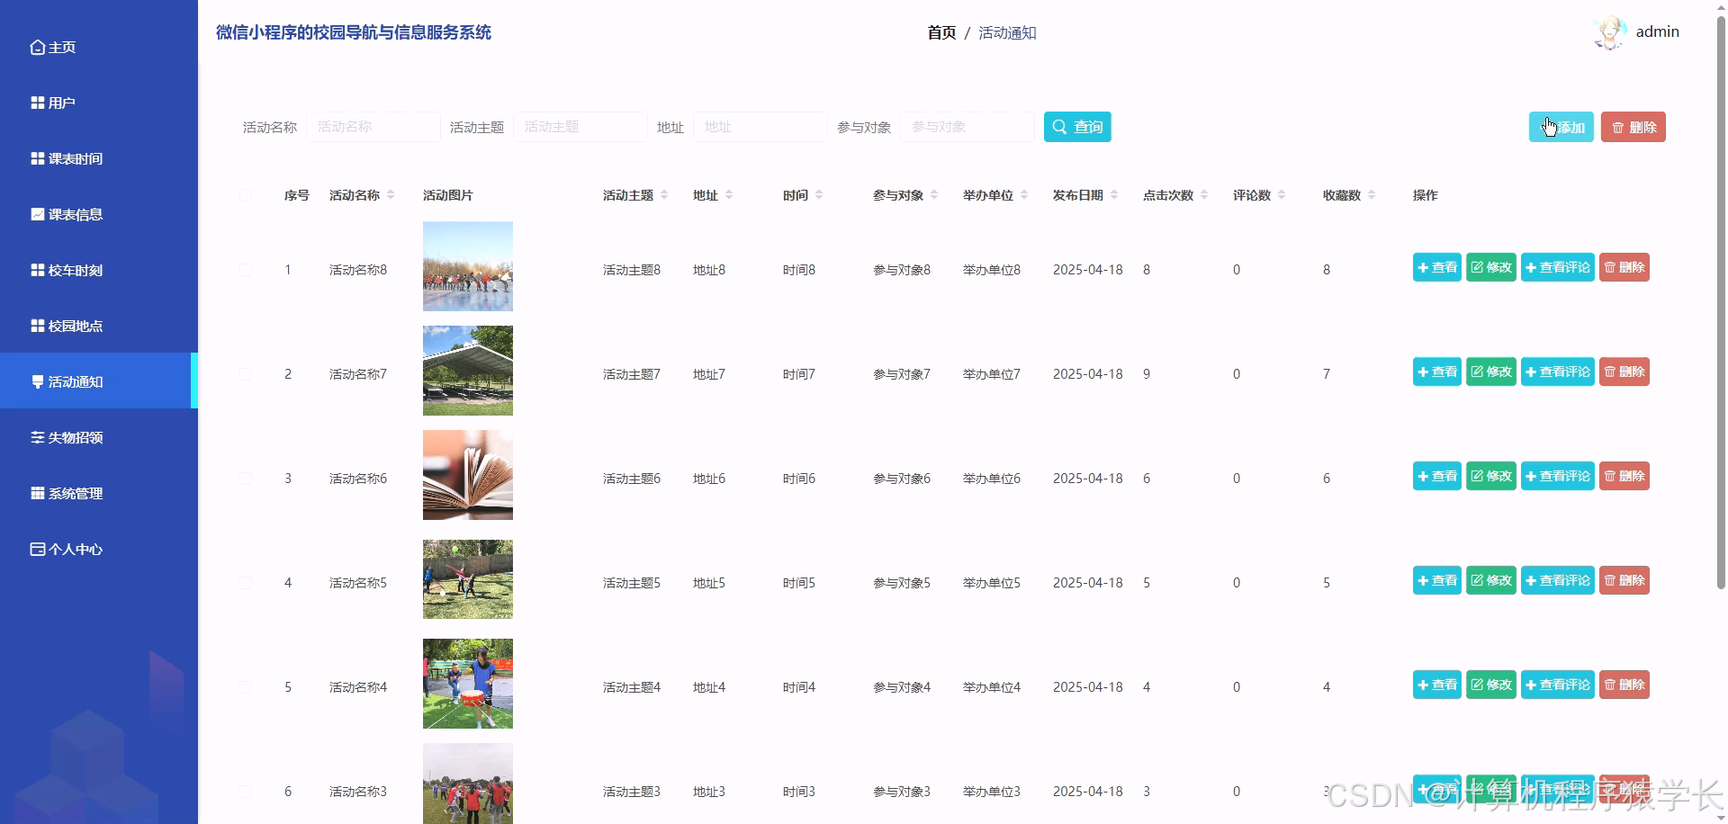Check the row for 活动名称3

(246, 792)
